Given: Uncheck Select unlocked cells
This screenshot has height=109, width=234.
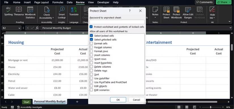Looking at the screenshot, I should click(x=92, y=40).
